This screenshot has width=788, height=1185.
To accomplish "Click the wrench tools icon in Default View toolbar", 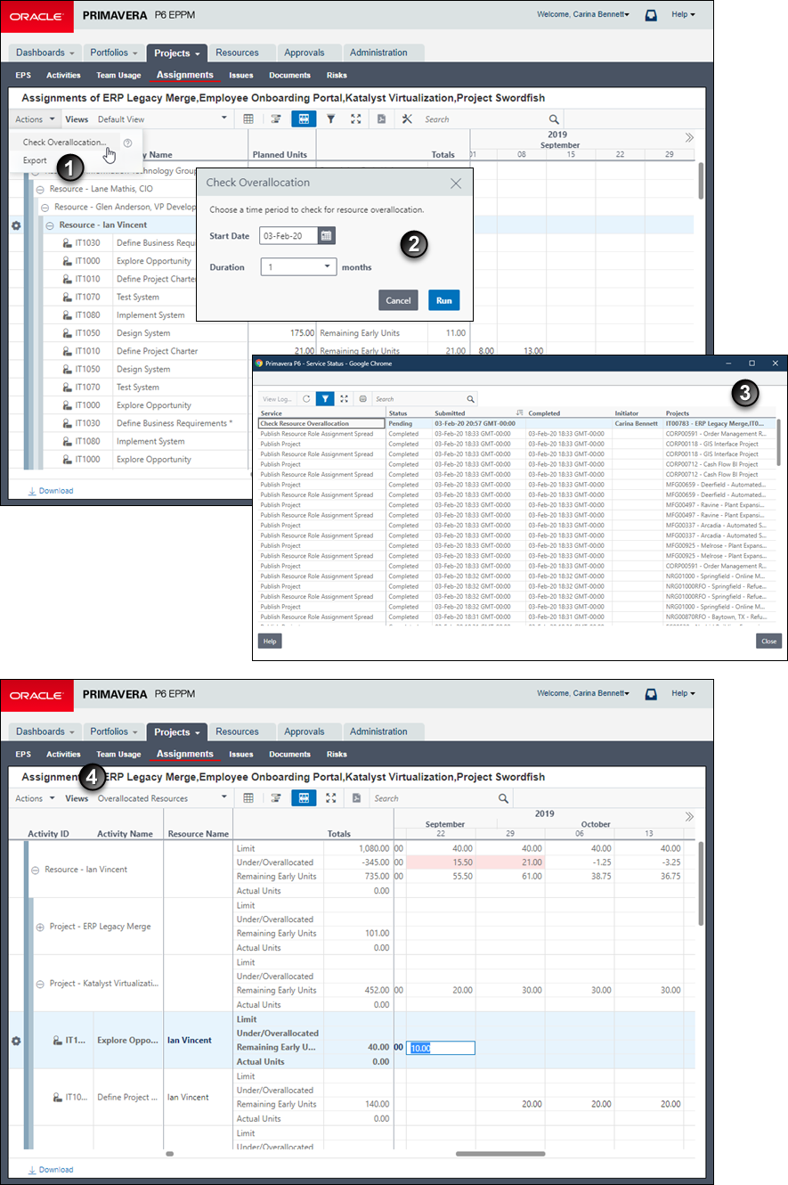I will (407, 118).
